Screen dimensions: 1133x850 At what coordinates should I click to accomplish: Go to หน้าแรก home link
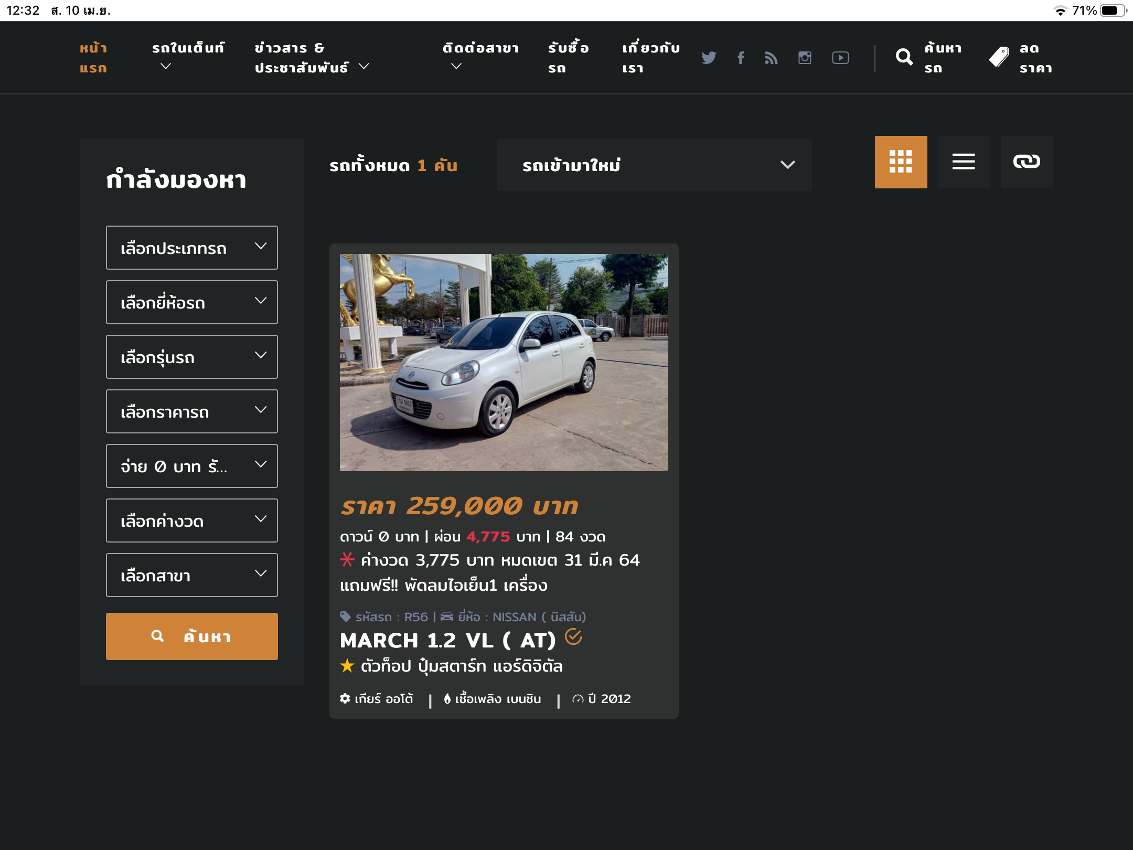(93, 58)
